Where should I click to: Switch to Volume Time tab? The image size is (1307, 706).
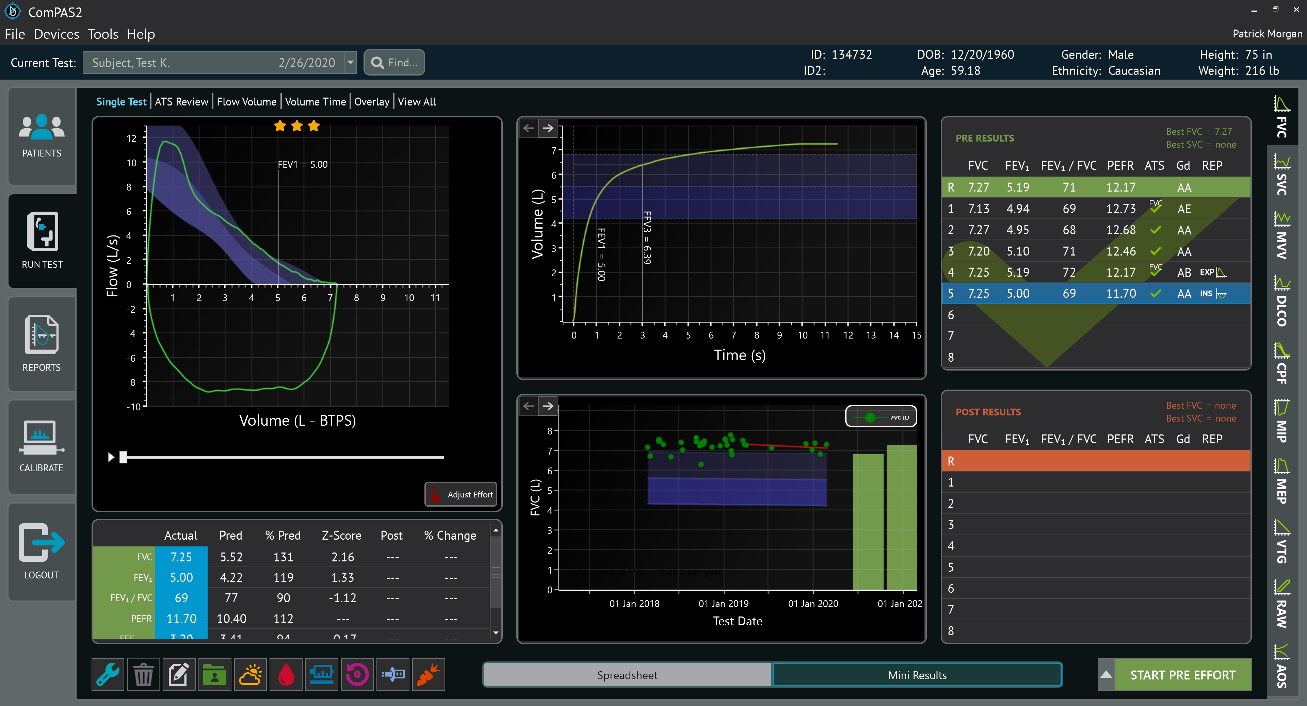[x=315, y=101]
